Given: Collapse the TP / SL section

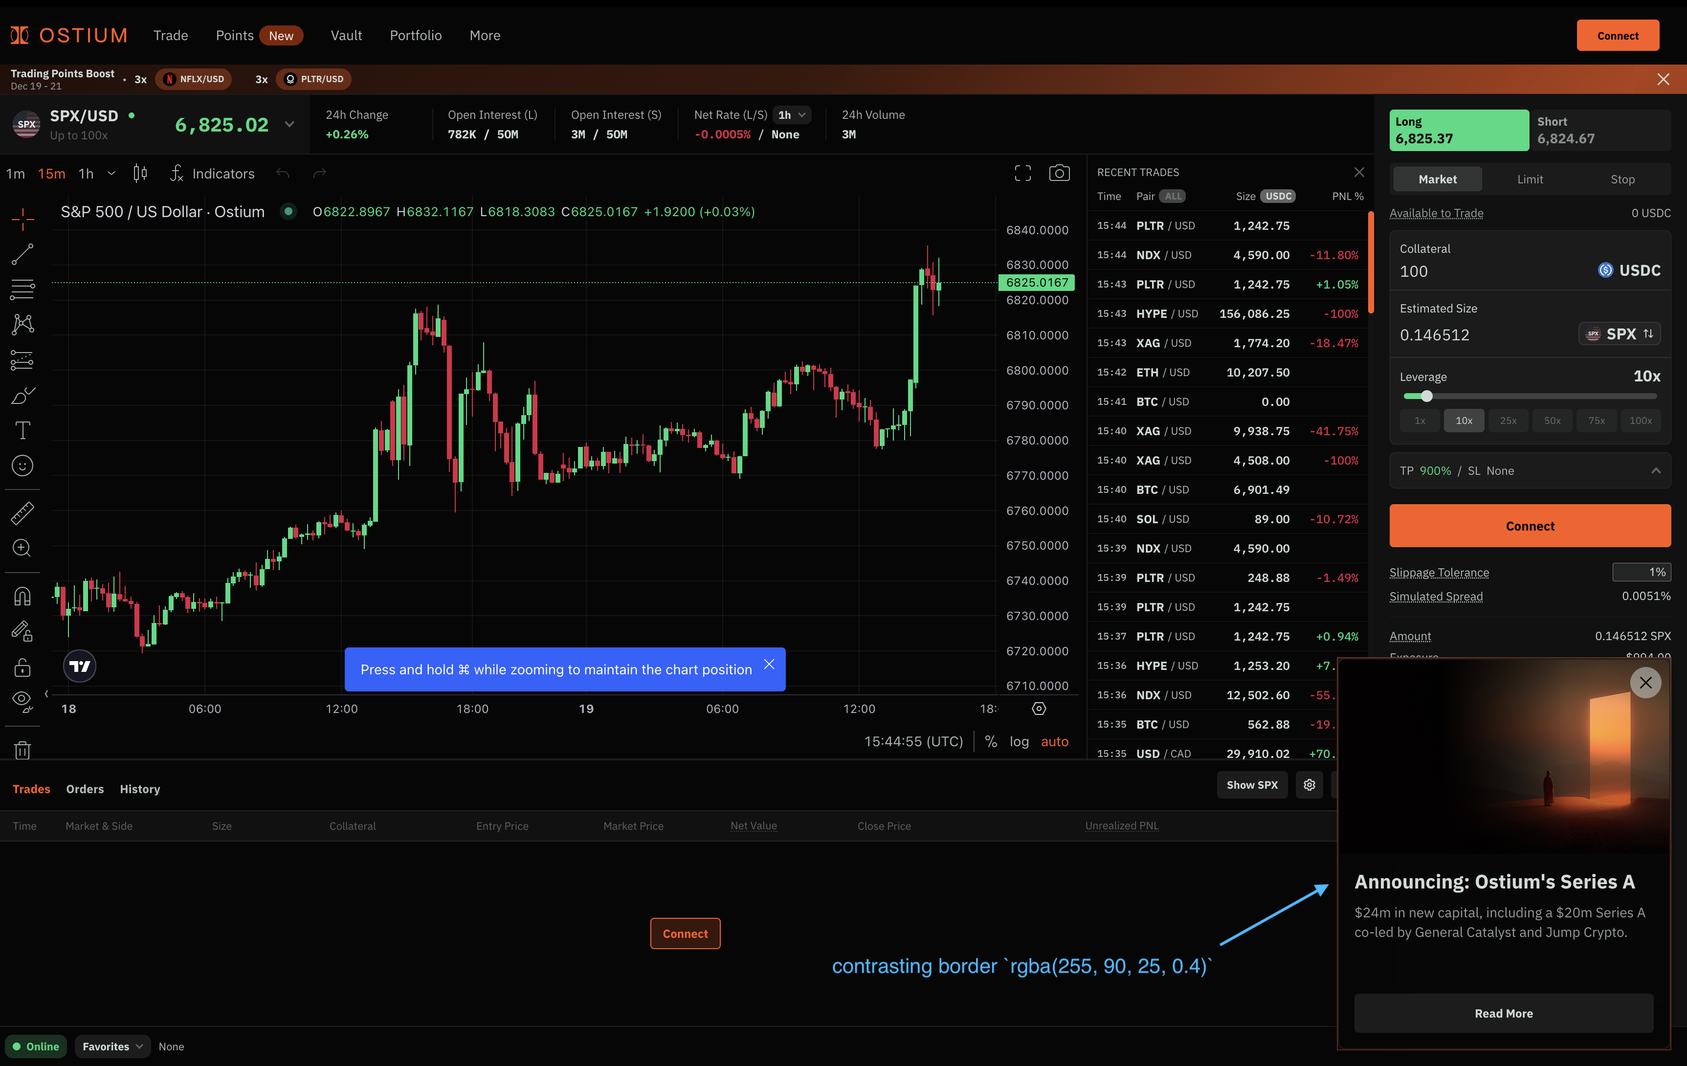Looking at the screenshot, I should coord(1656,471).
